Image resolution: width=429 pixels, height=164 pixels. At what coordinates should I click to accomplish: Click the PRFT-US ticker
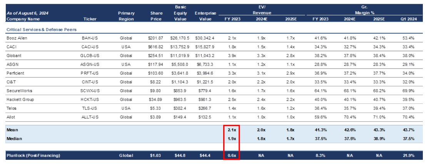click(90, 73)
